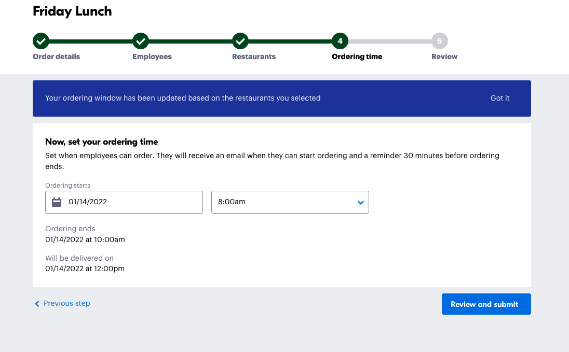Click the calendar icon in the date field
The image size is (569, 352).
point(57,202)
